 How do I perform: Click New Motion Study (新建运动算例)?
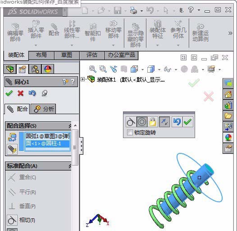point(200,32)
